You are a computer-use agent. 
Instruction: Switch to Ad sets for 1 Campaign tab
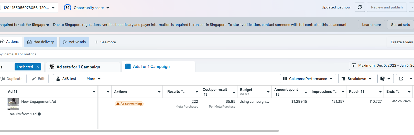click(78, 67)
